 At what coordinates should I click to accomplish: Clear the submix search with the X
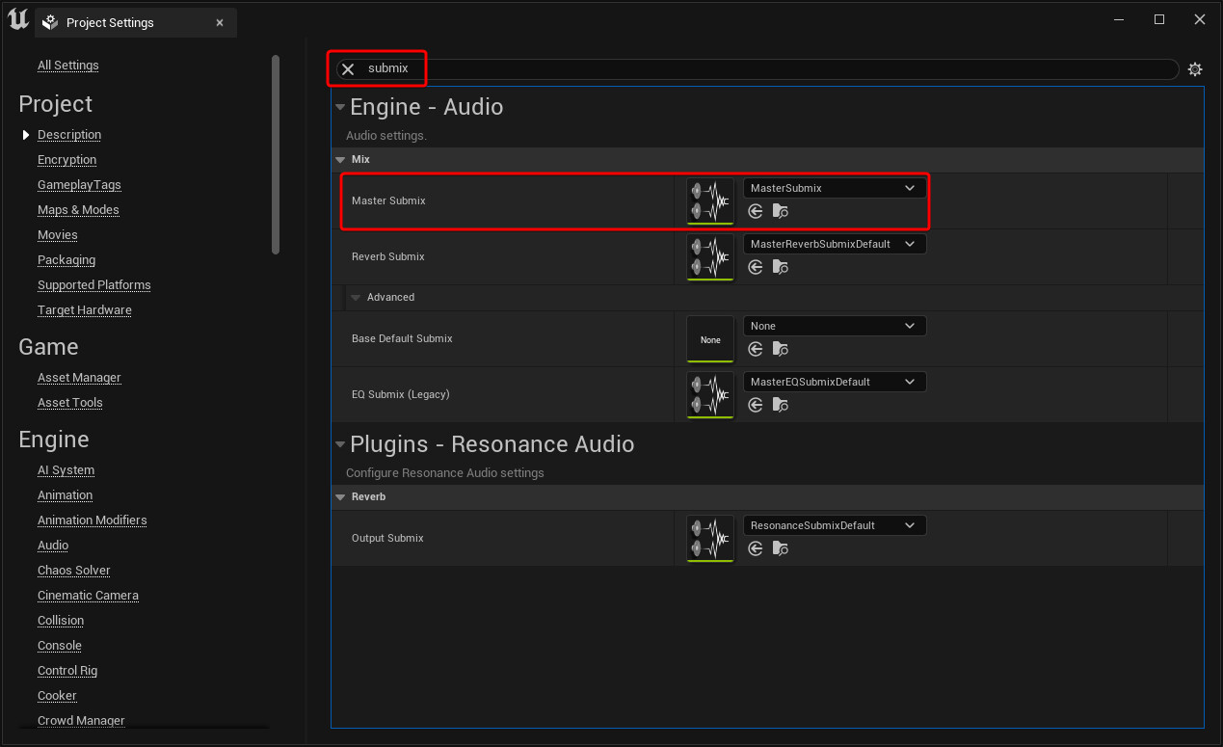(x=347, y=68)
